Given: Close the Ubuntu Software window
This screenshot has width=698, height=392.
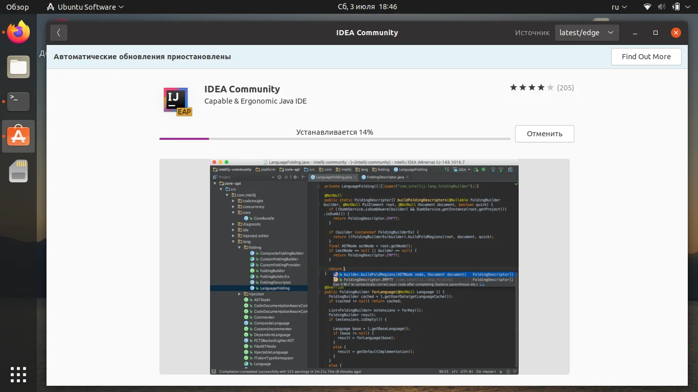Looking at the screenshot, I should point(676,33).
